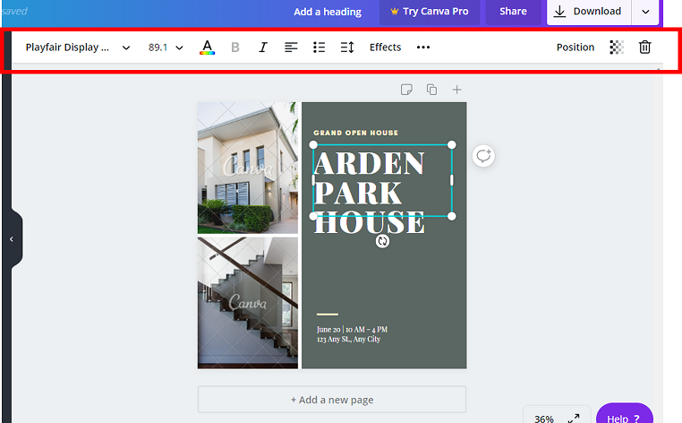Toggle italic formatting
Viewport: 682px width, 423px height.
coord(263,47)
